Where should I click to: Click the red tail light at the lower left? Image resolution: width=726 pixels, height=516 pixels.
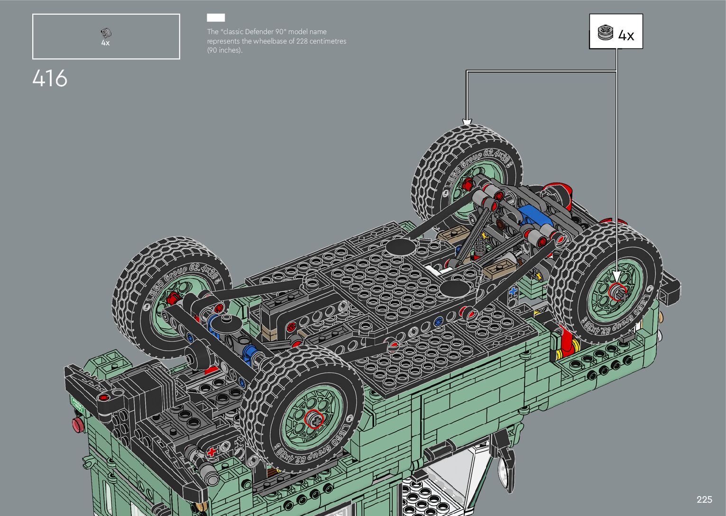77,423
